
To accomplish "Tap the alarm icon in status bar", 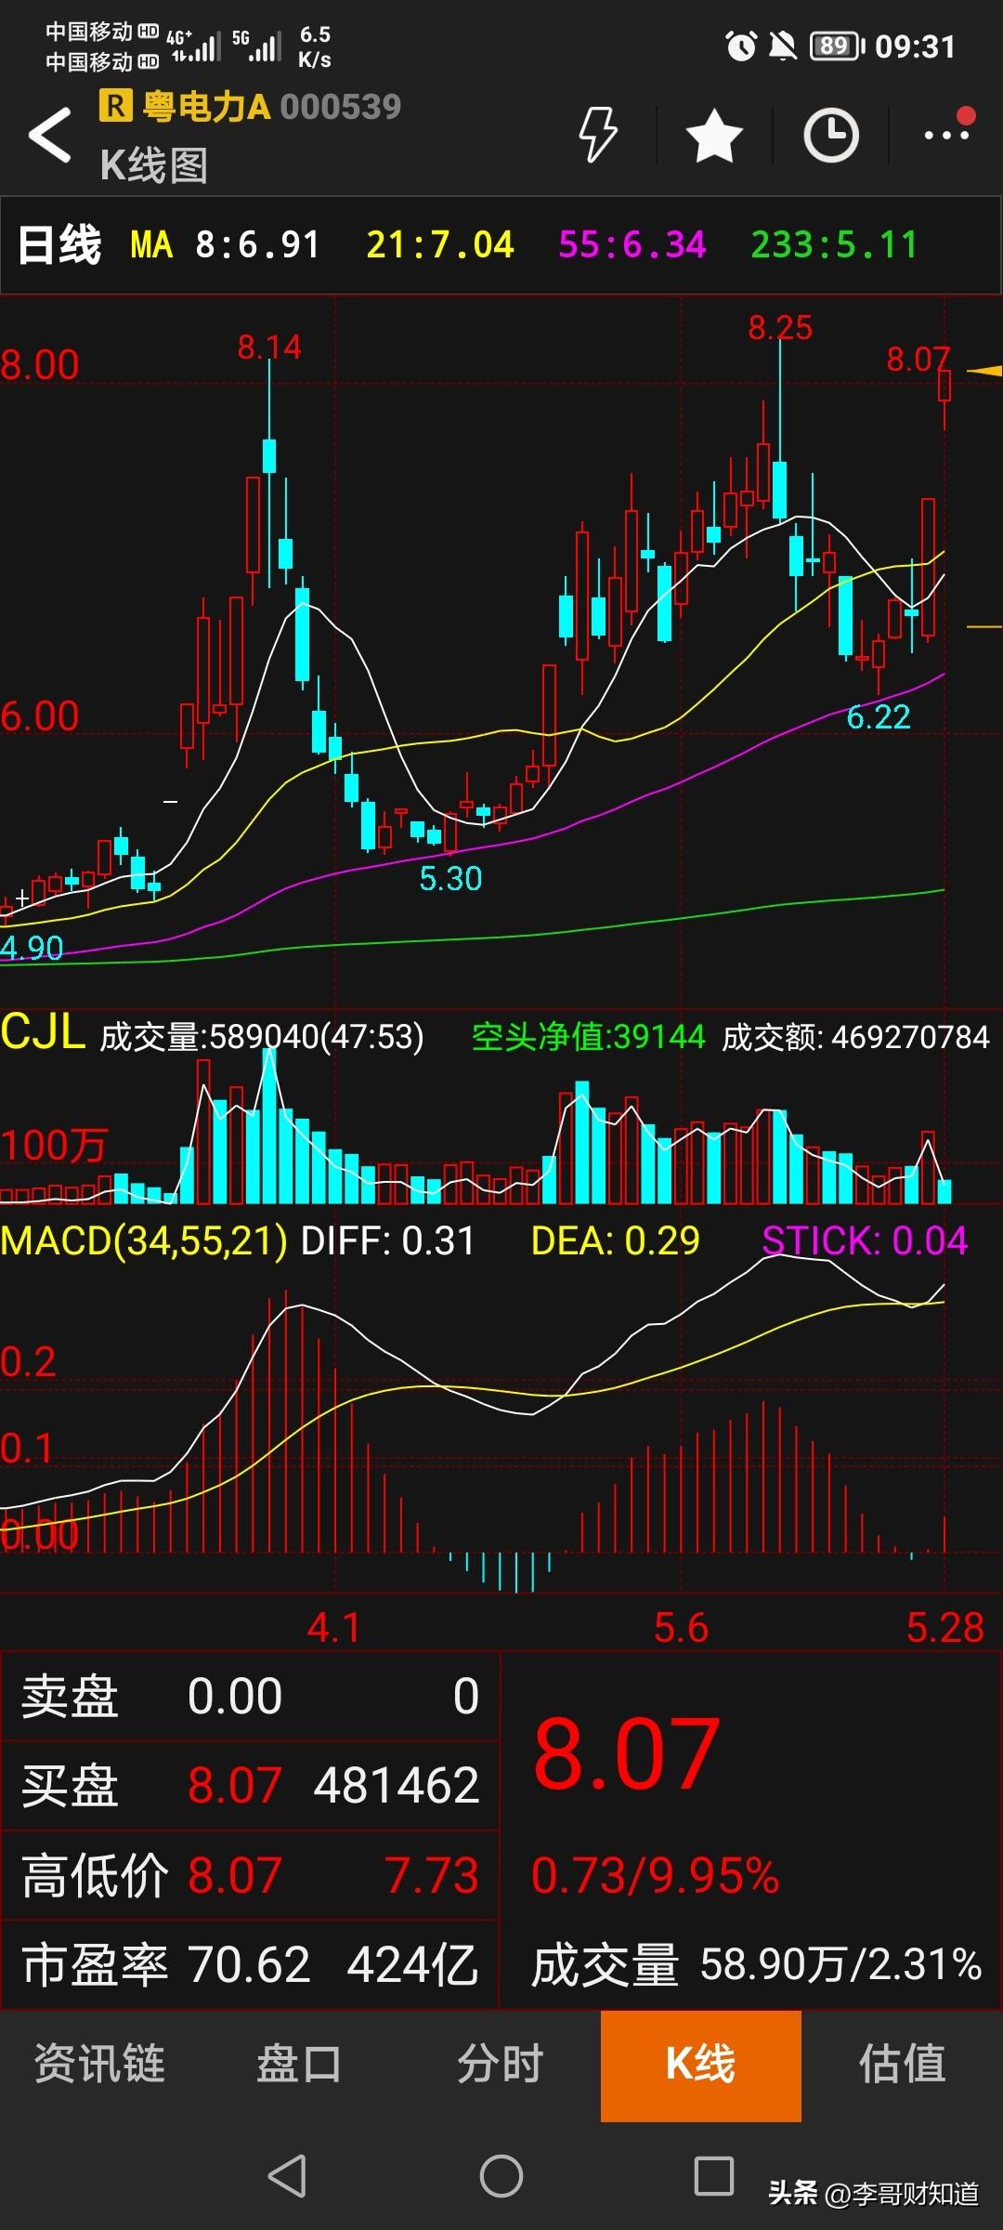I will tap(741, 46).
